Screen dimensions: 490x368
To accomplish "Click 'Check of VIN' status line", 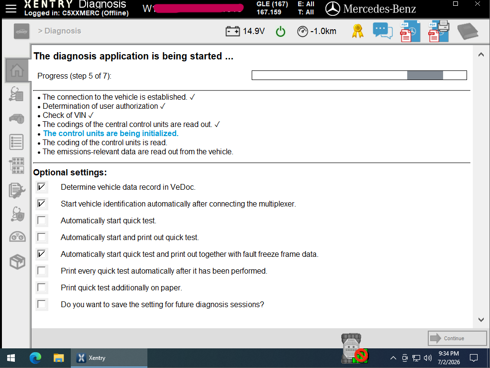I will coord(65,115).
